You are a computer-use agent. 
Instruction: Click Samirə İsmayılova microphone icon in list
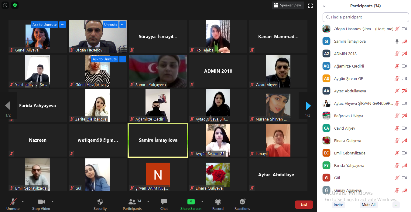click(397, 41)
